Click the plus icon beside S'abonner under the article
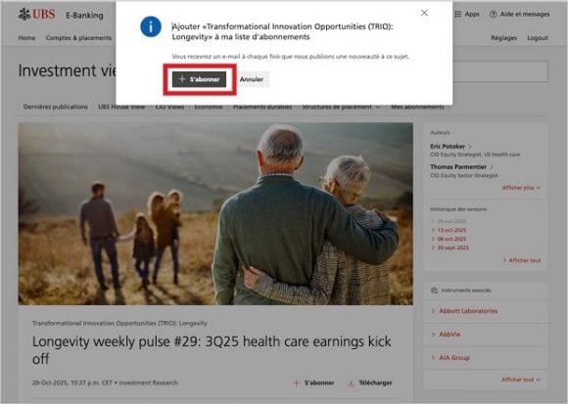Image resolution: width=568 pixels, height=404 pixels. [x=297, y=383]
